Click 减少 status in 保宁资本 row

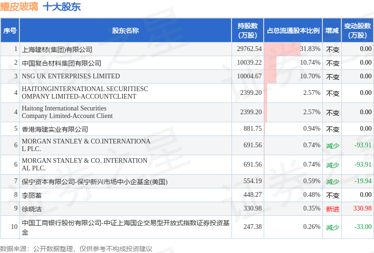click(x=332, y=182)
